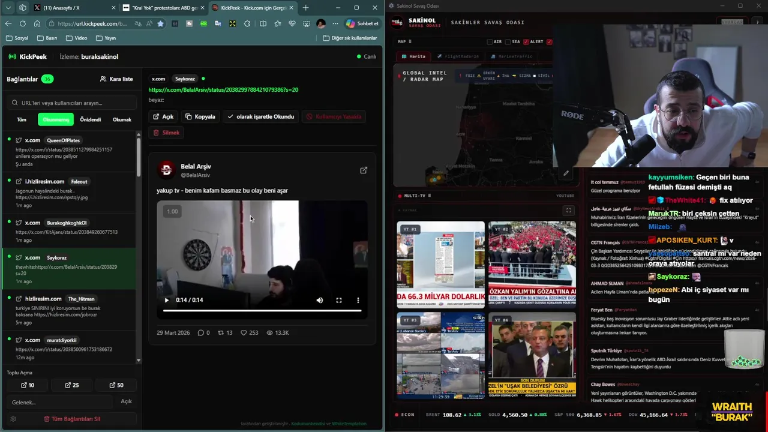The image size is (768, 432).
Task: Open the Sosyal bookmarks folder
Action: point(17,38)
